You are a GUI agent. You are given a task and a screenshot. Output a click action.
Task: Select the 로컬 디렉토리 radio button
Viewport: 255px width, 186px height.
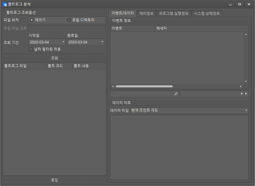click(x=69, y=20)
